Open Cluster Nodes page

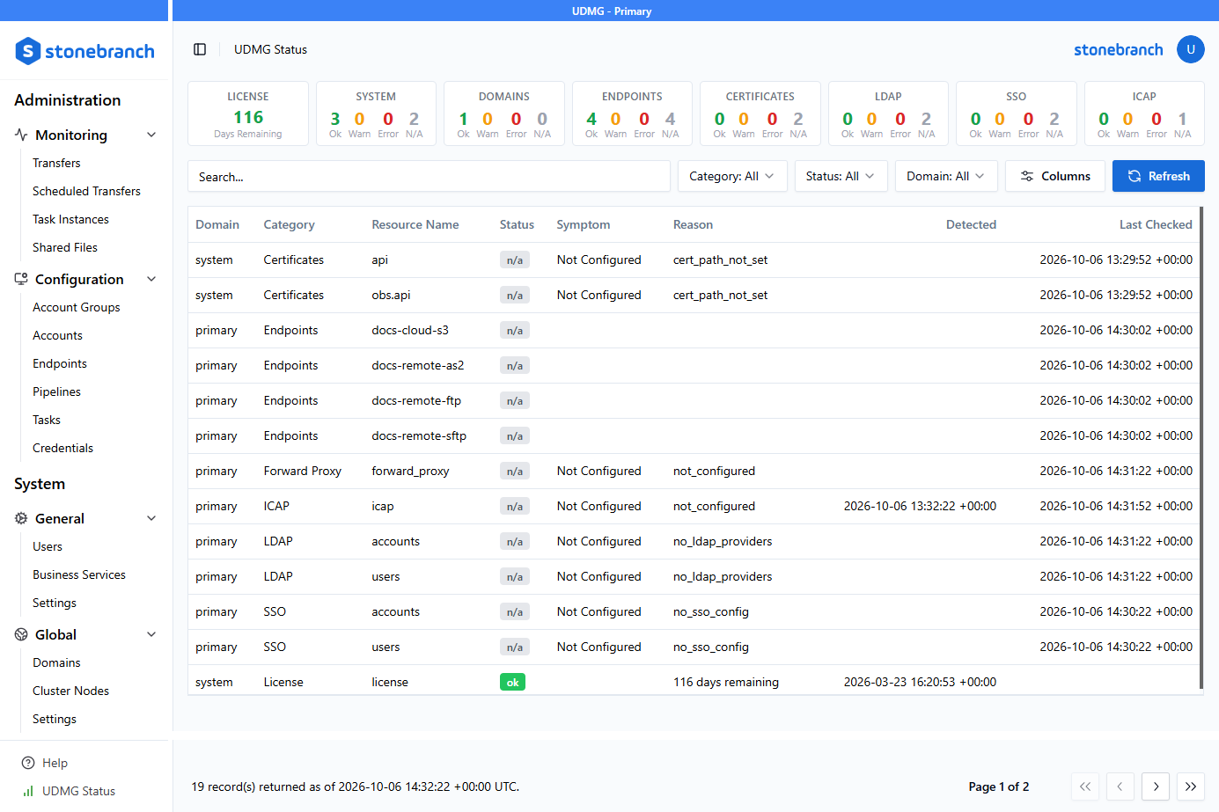[x=70, y=691]
